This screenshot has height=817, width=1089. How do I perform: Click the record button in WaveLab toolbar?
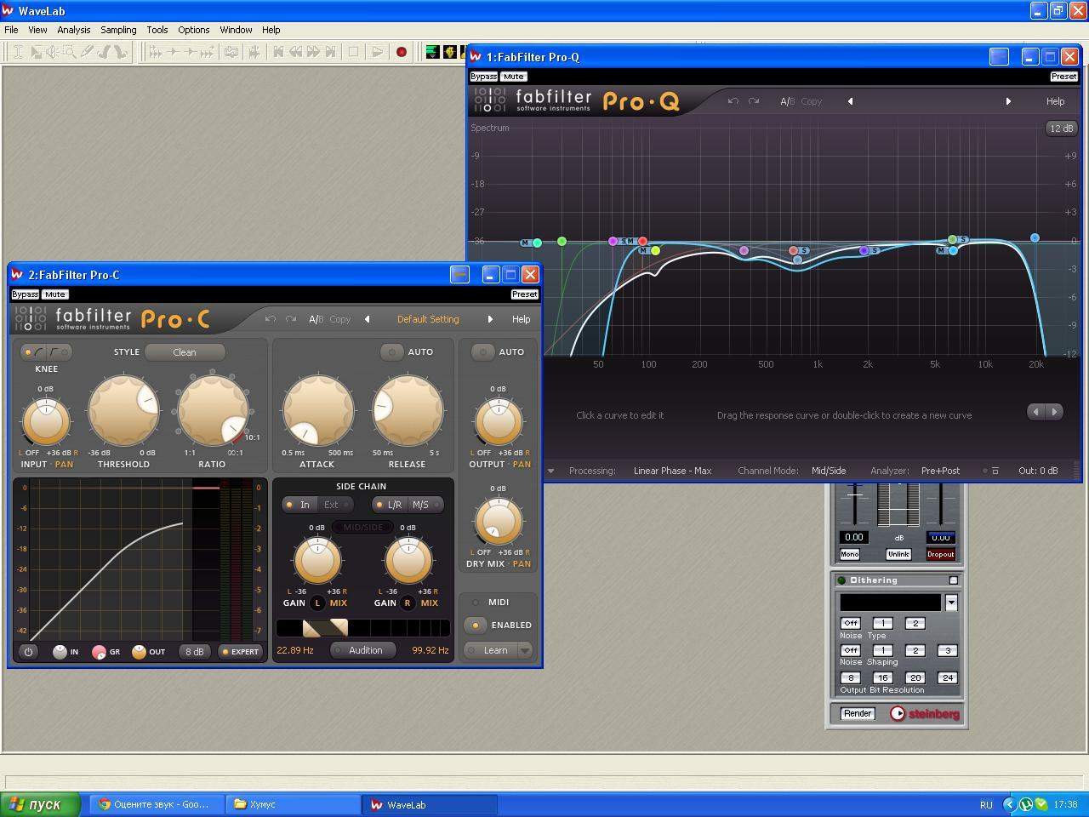(402, 52)
